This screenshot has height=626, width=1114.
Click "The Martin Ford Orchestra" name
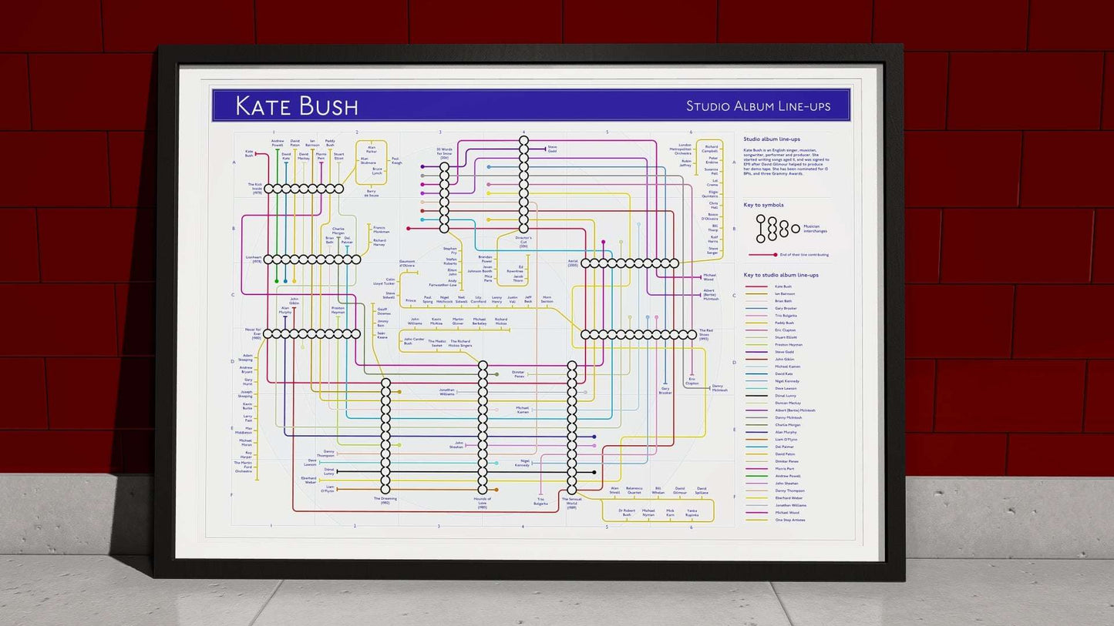(244, 467)
